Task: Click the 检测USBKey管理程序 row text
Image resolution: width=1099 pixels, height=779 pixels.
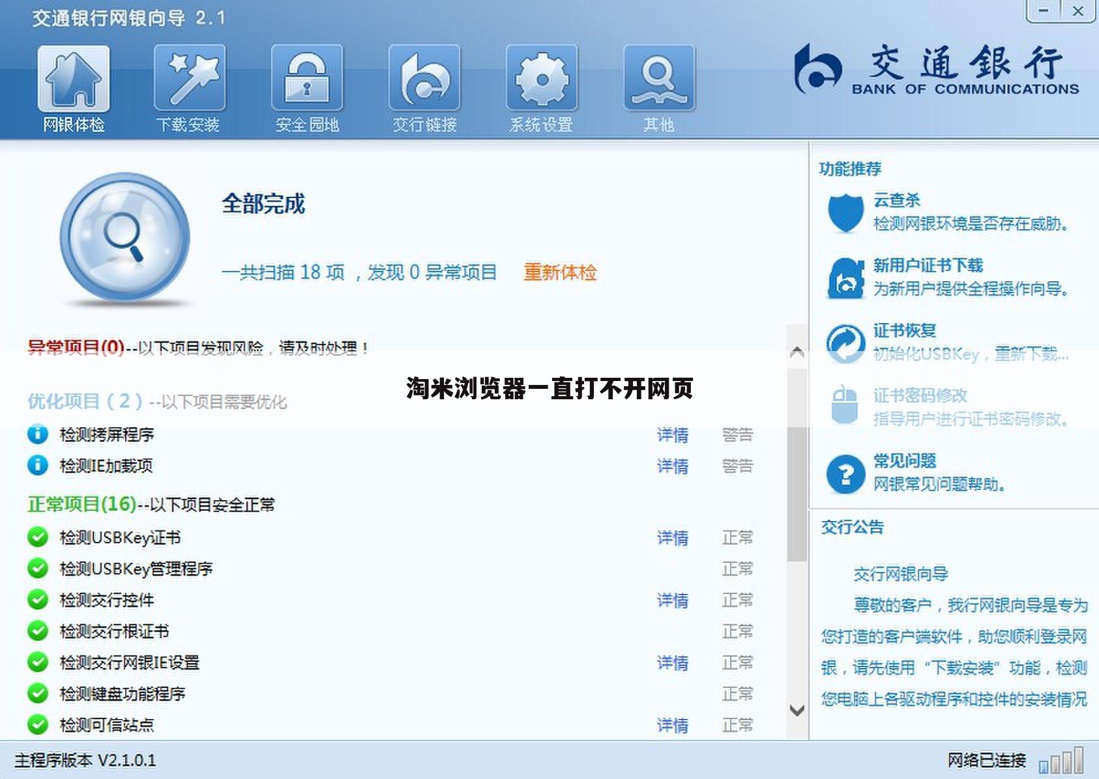Action: tap(136, 569)
